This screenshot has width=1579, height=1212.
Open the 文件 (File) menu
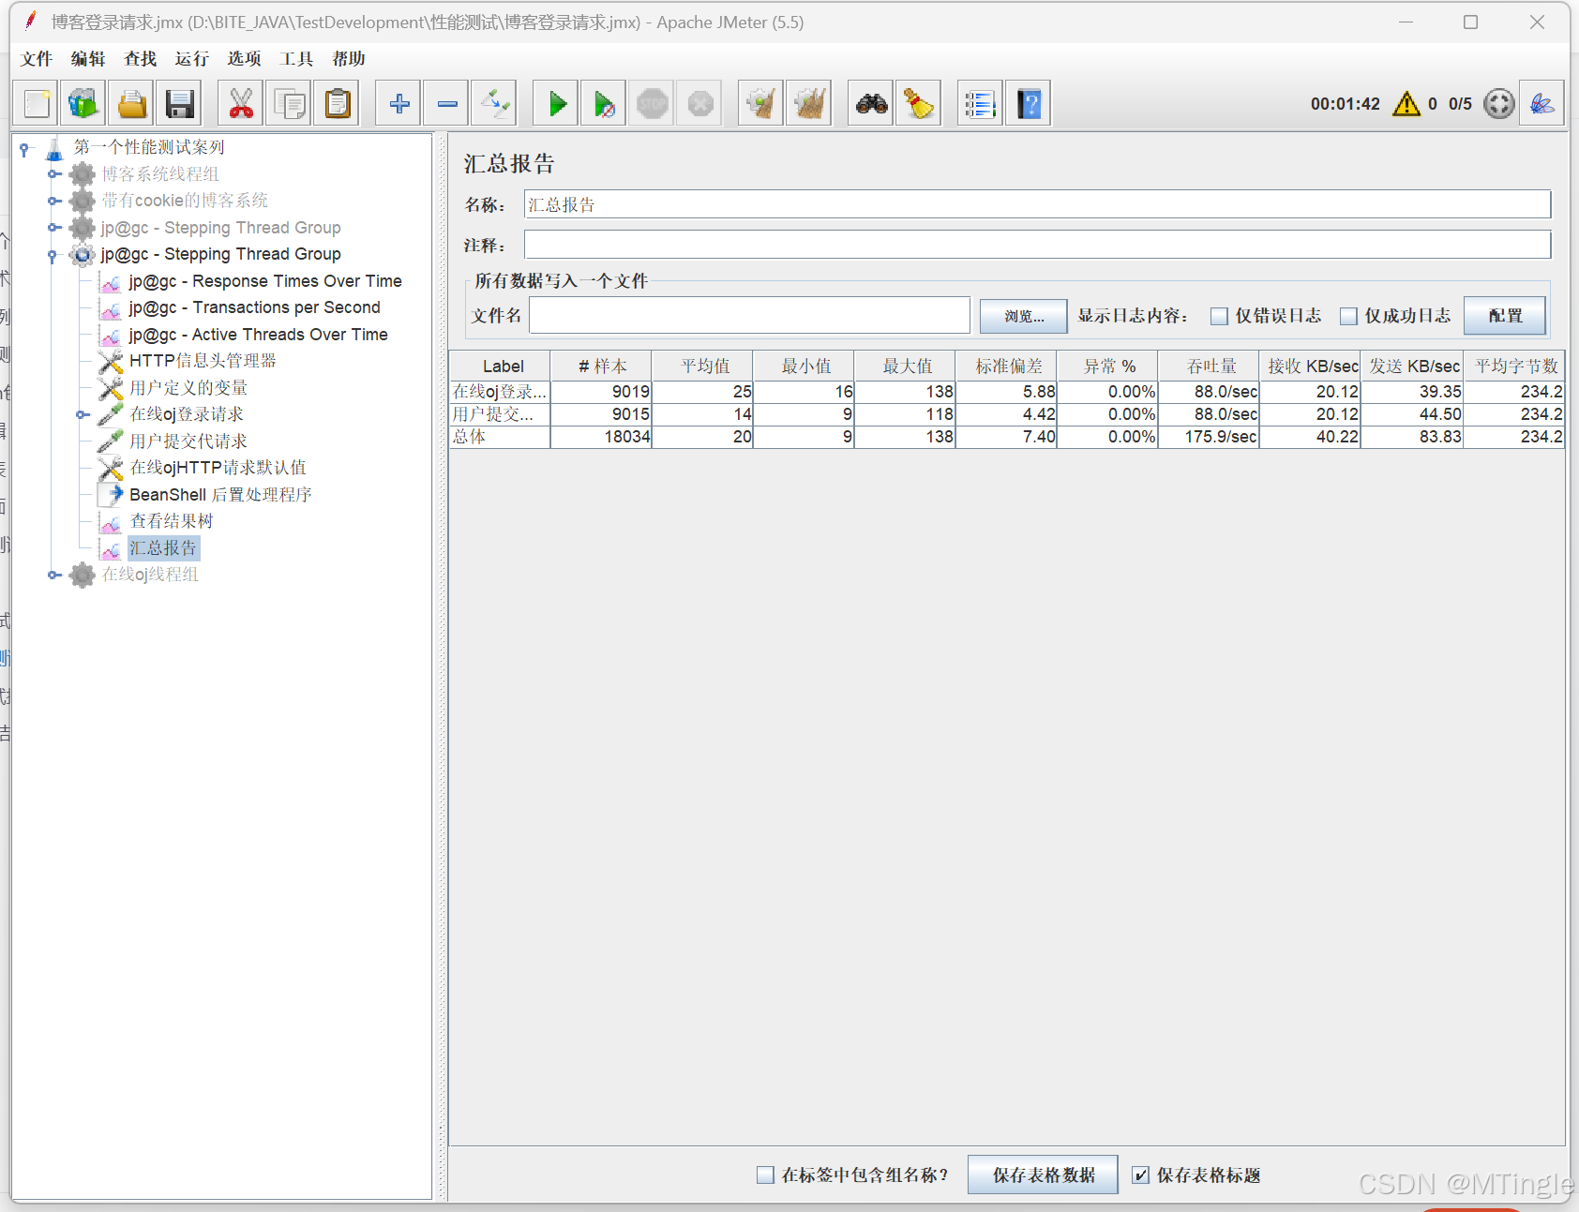(37, 58)
